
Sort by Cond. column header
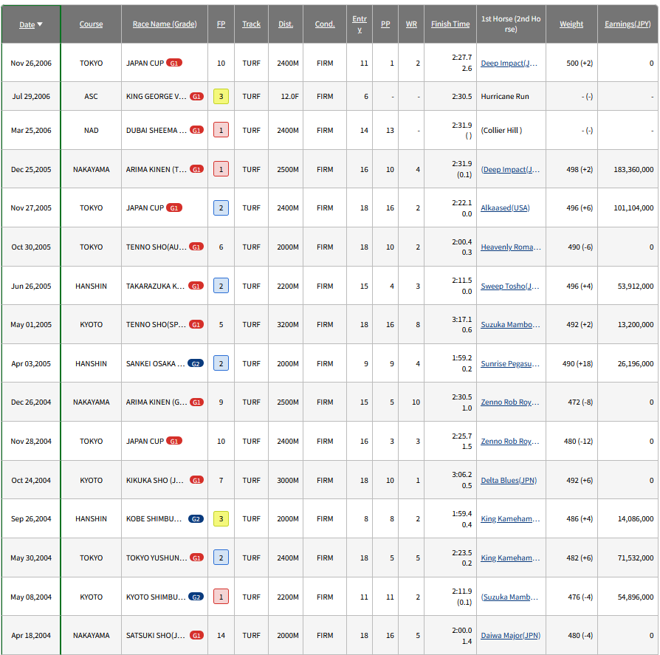[x=325, y=24]
